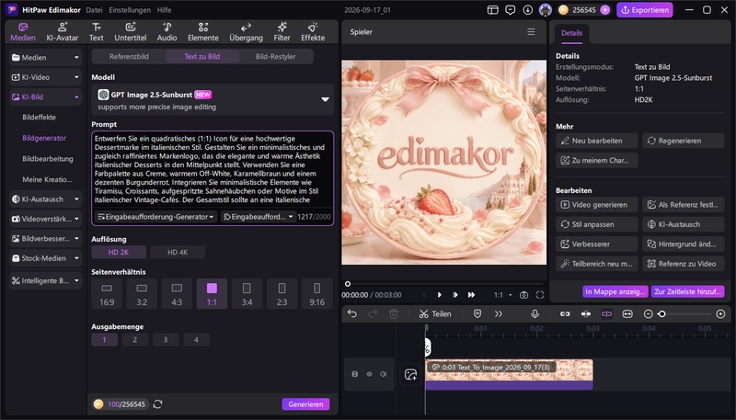Add credits with the plus button
This screenshot has height=420, width=736.
pyautogui.click(x=605, y=10)
